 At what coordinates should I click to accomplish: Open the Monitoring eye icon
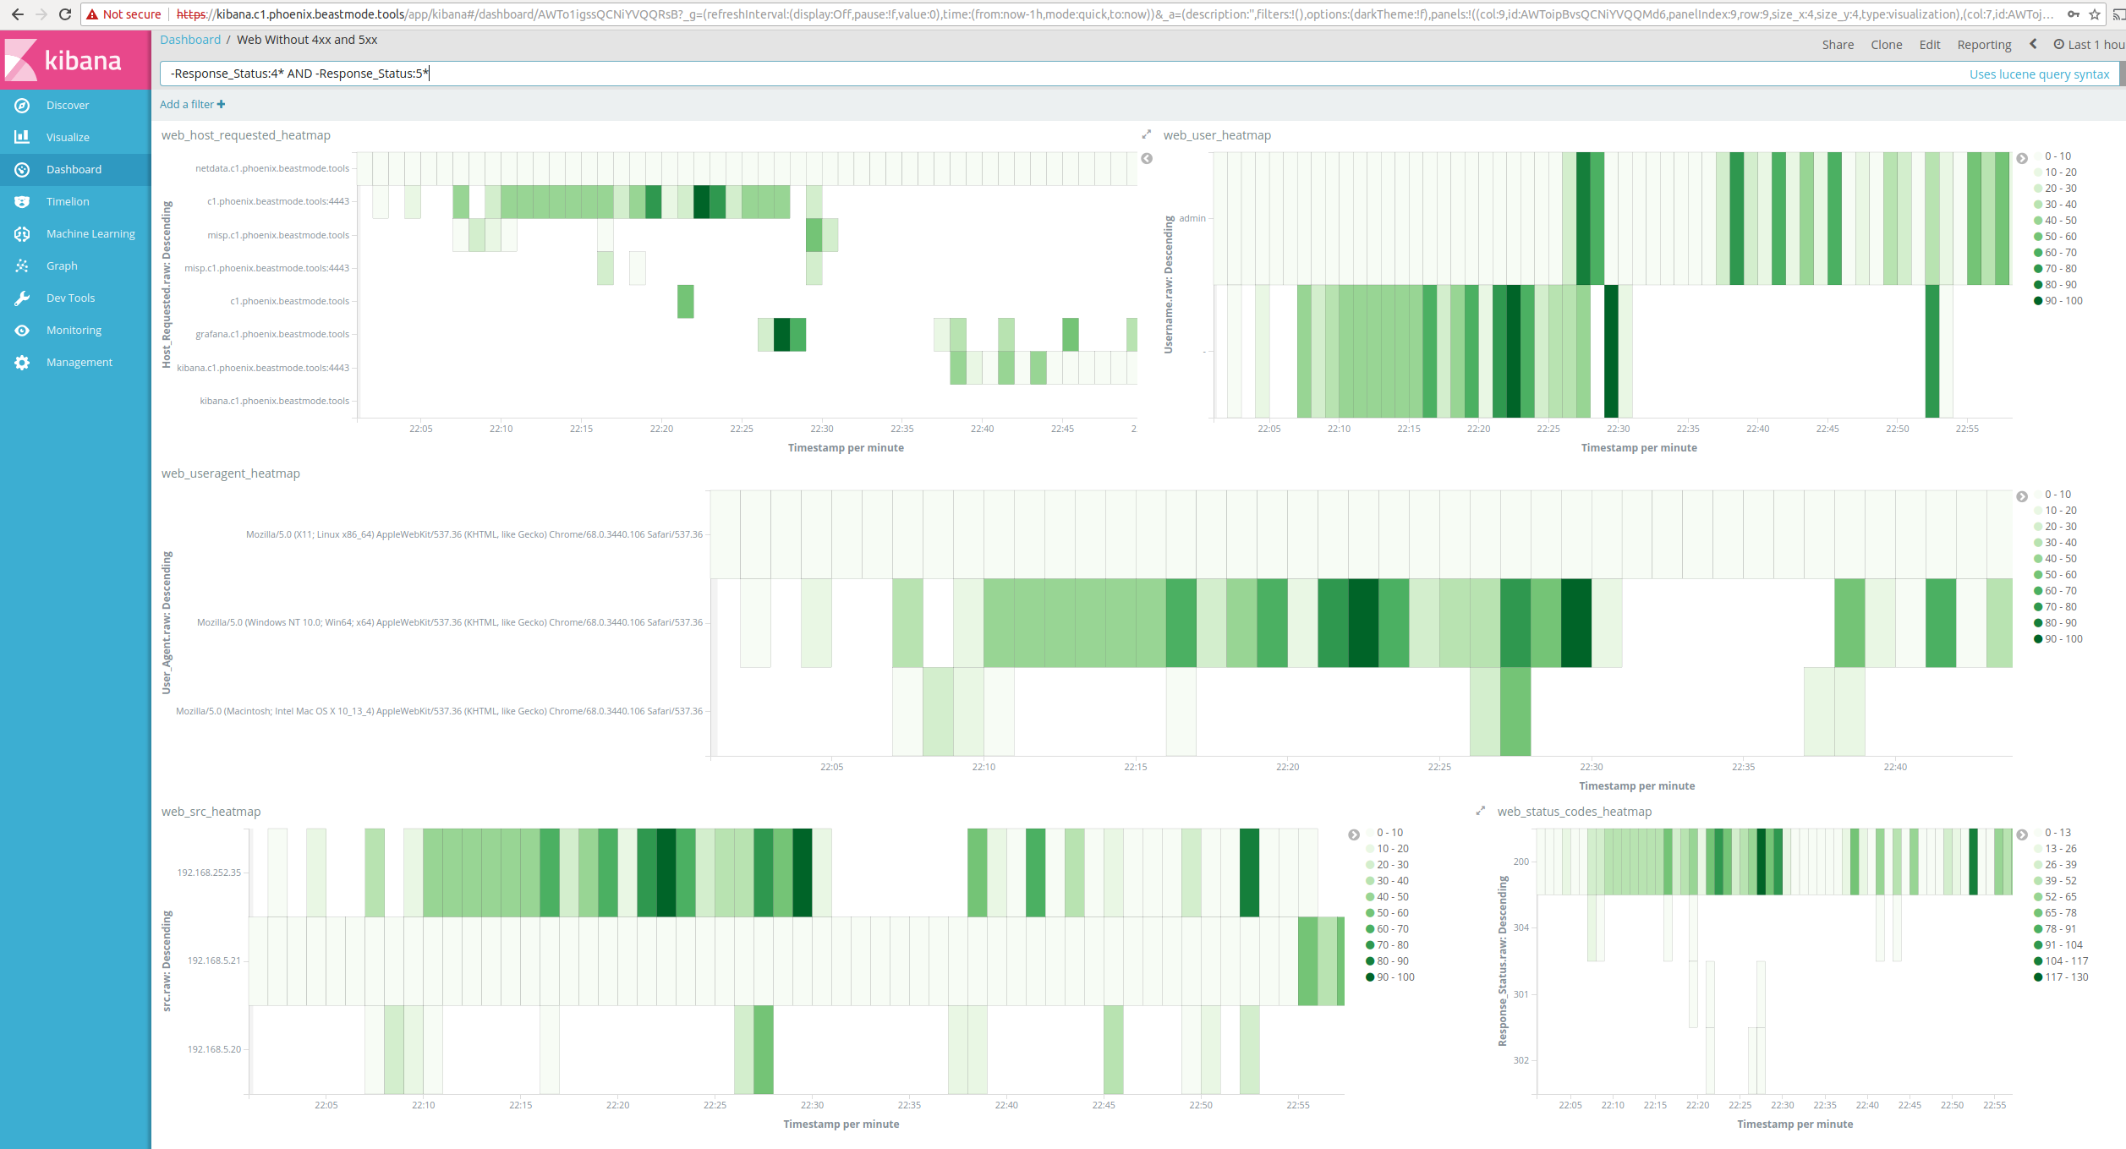click(22, 330)
